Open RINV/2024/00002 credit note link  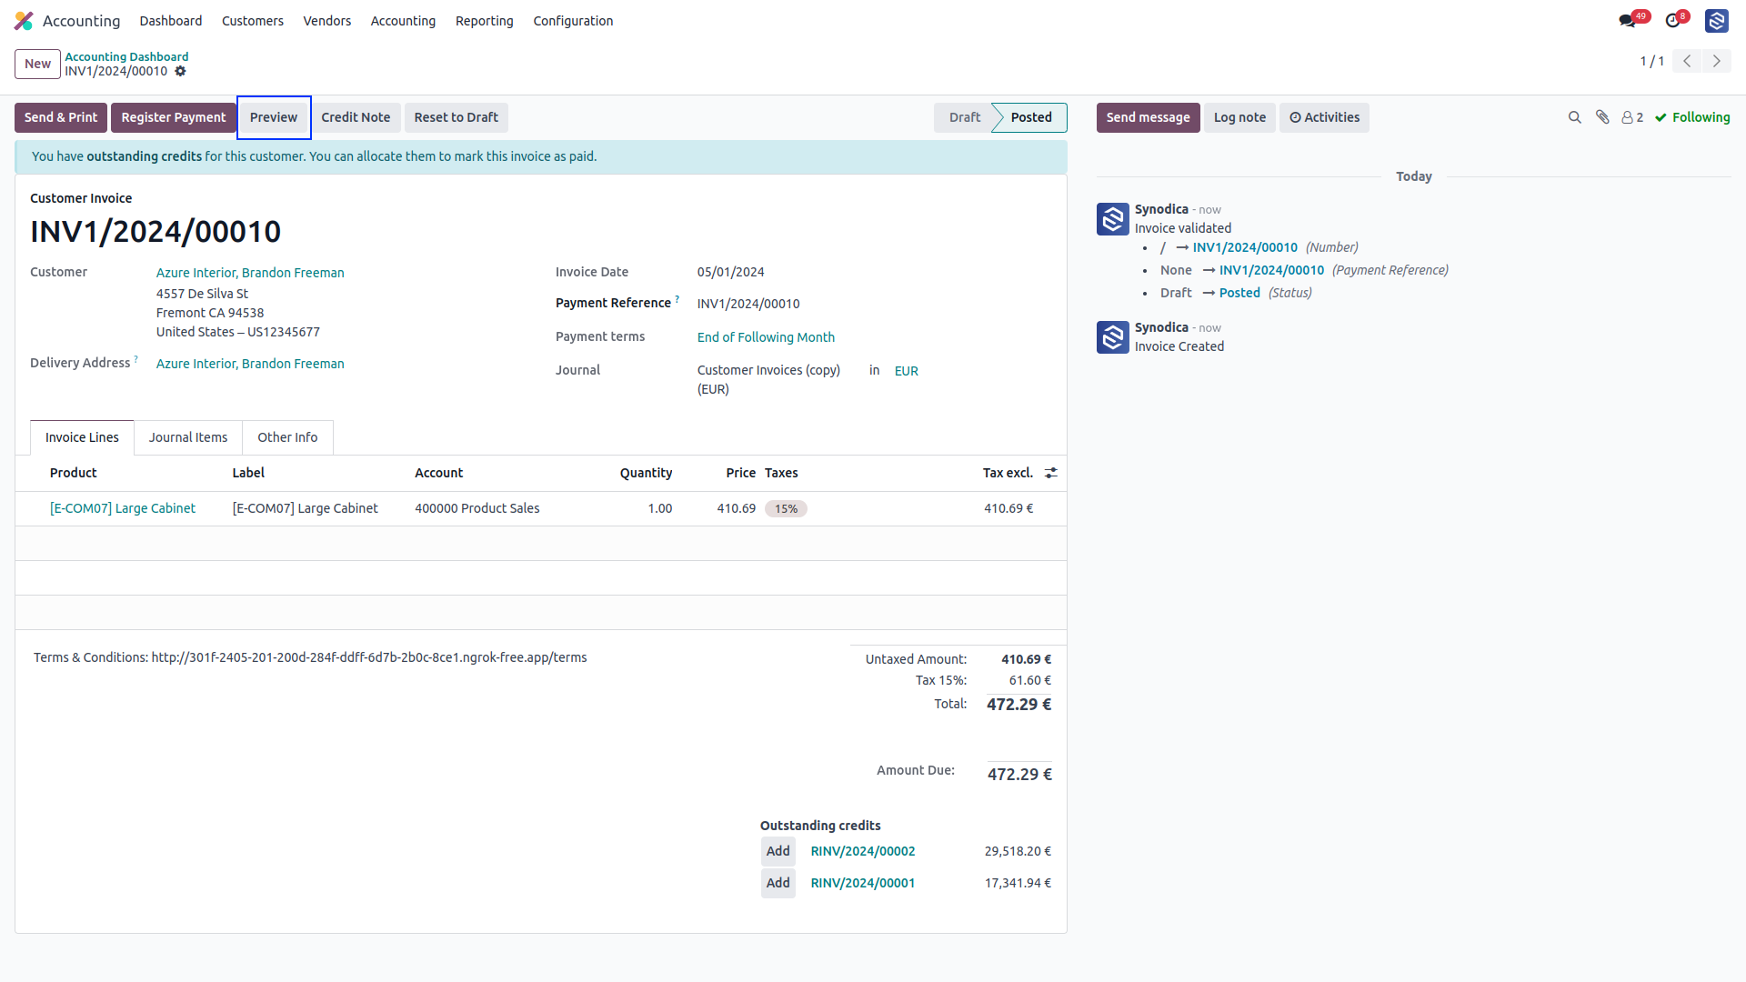[x=863, y=851]
